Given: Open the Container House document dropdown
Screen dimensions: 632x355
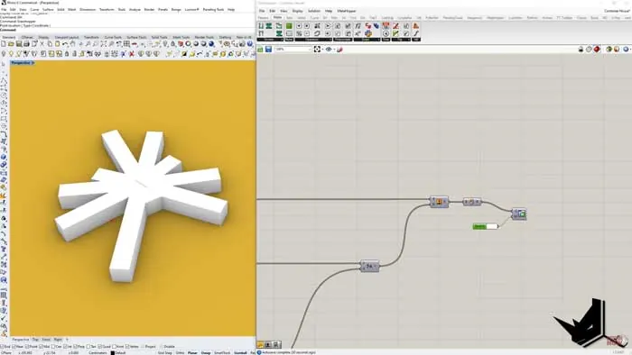Looking at the screenshot, I should [x=617, y=11].
